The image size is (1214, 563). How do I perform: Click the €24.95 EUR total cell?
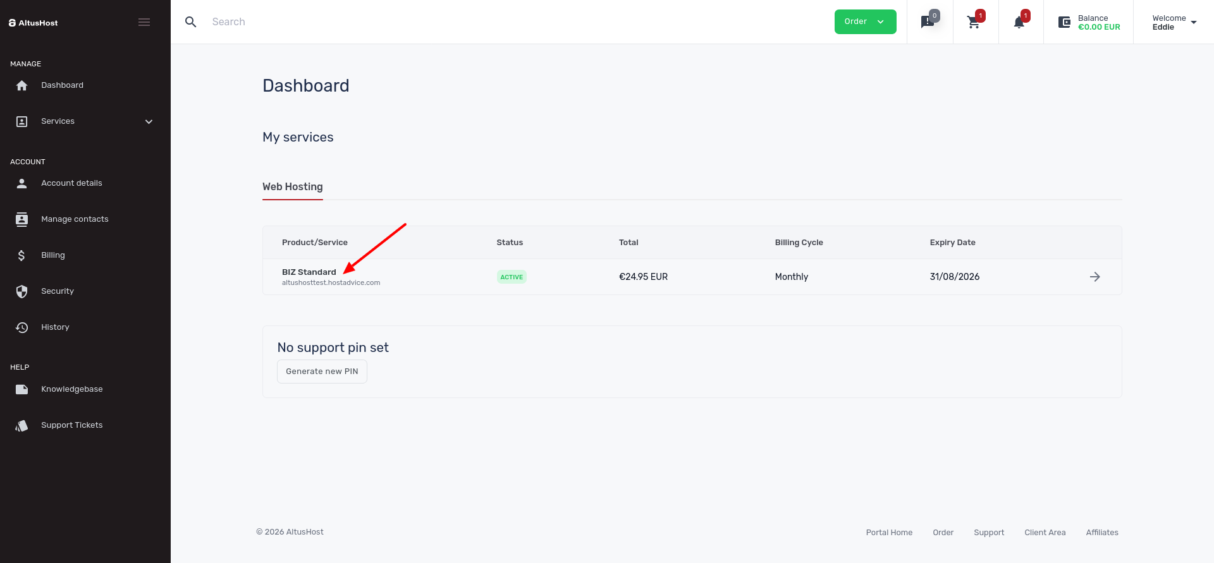pos(643,277)
